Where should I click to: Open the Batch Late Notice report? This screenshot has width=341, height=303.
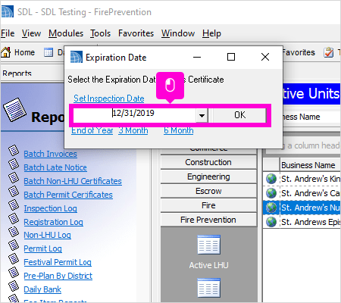[55, 167]
